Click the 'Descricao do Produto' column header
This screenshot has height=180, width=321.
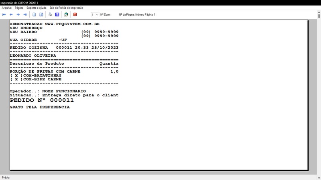pyautogui.click(x=37, y=64)
